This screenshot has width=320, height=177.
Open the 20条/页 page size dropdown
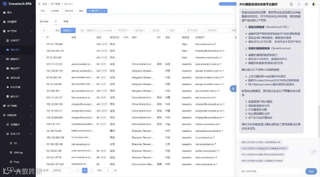click(x=62, y=170)
